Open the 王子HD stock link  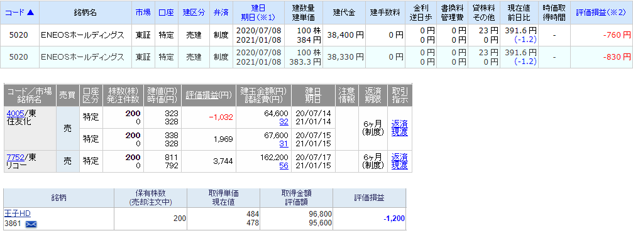(18, 213)
